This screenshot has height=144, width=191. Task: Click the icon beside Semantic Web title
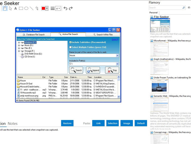coord(152,96)
